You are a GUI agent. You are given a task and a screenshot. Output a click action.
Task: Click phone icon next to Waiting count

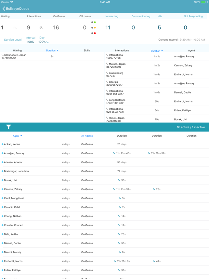click(x=15, y=28)
